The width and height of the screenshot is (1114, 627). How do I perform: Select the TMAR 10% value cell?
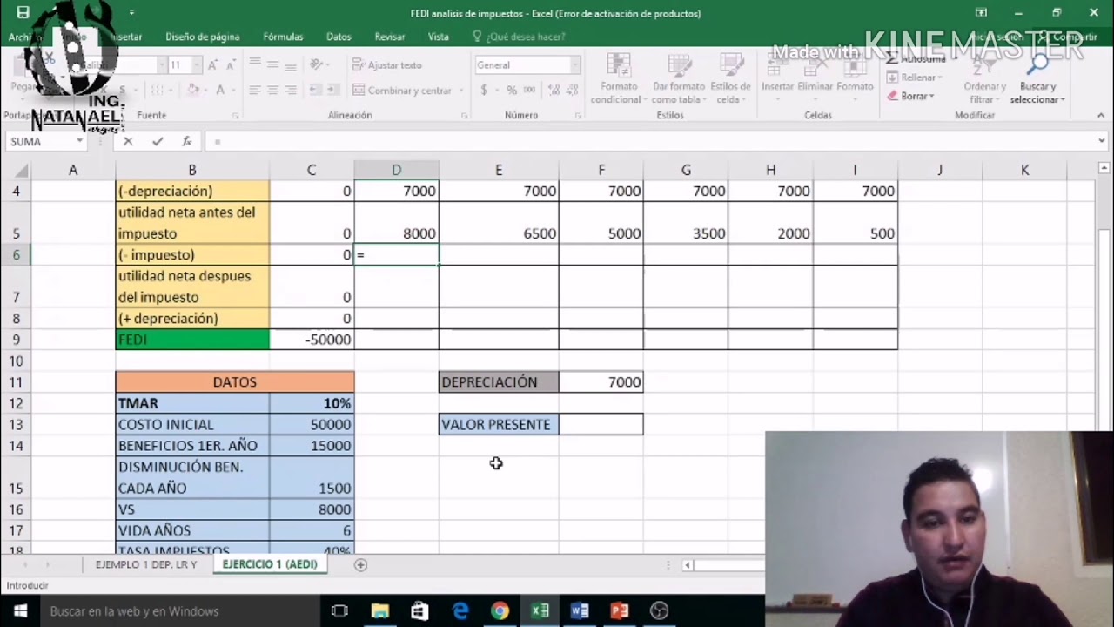point(312,403)
